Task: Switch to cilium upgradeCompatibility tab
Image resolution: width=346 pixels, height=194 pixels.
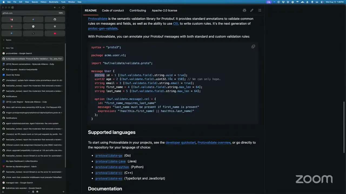Action: pos(32,150)
